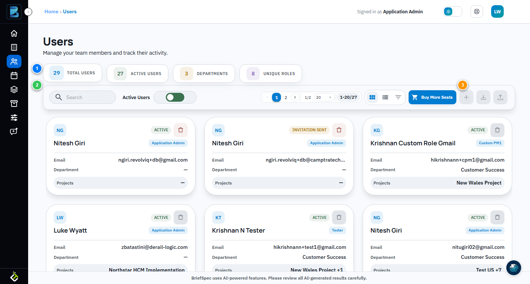Click email hikrishnann+test1@gmail.com
Viewport: 530px width, 284px height.
(310, 247)
